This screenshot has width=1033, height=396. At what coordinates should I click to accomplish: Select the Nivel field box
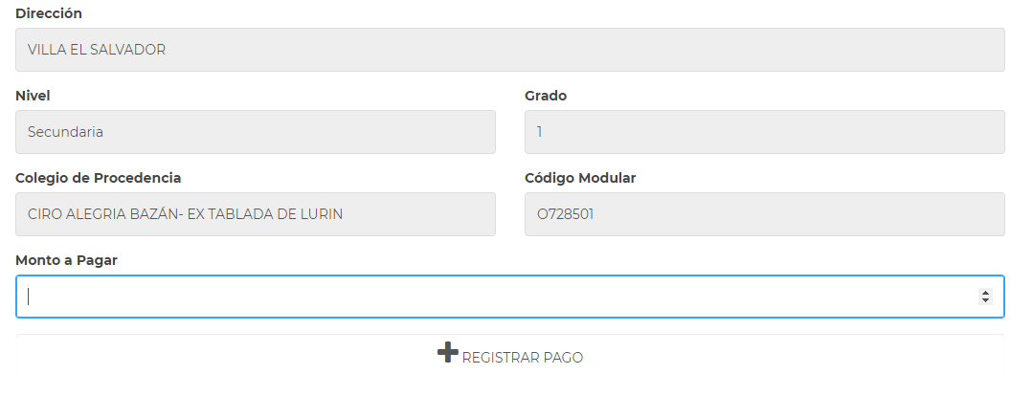coord(256,132)
